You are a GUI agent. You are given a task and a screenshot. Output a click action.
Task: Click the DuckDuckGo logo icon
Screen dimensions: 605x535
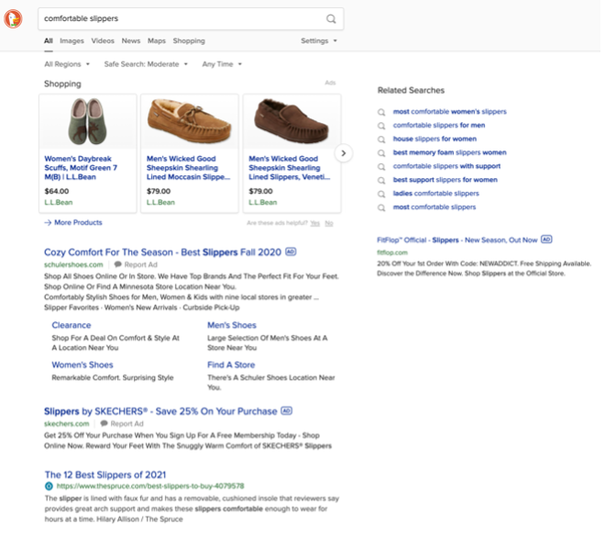[13, 18]
